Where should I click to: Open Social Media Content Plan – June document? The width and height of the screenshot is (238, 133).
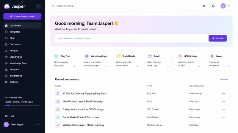coord(81,117)
